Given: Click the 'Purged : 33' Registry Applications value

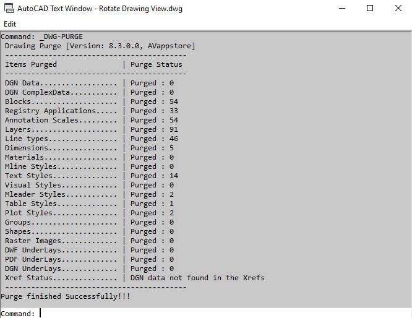Looking at the screenshot, I should coord(154,111).
